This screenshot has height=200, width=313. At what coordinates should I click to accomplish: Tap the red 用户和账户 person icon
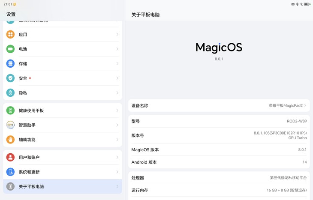tap(10, 157)
